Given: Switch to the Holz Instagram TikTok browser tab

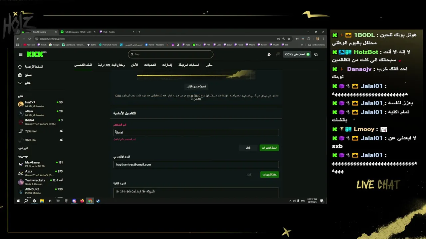Looking at the screenshot, I should [78, 32].
